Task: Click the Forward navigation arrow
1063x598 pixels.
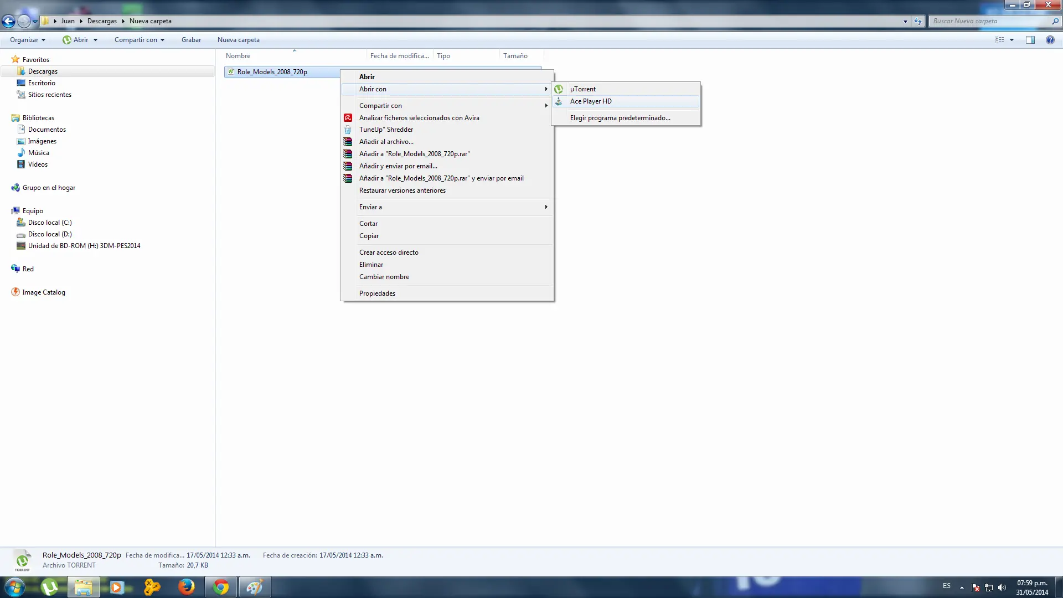Action: (x=24, y=21)
